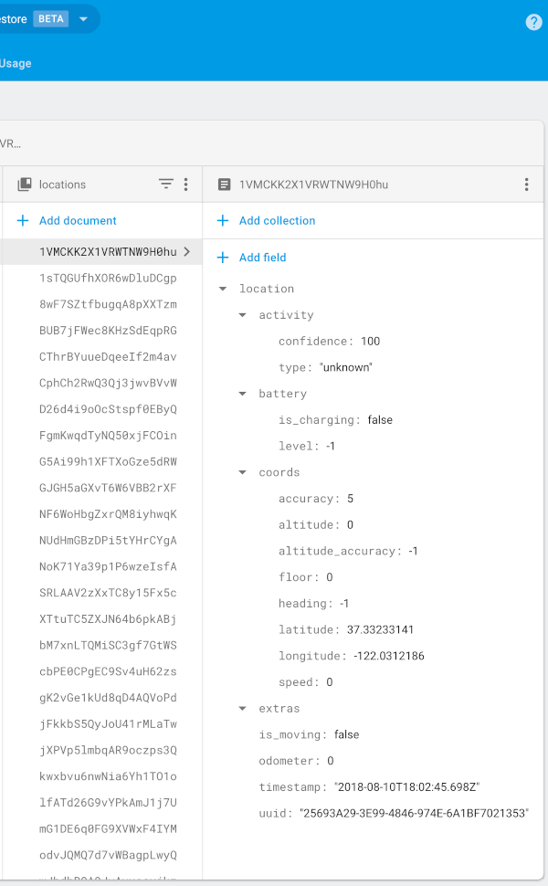548x886 pixels.
Task: Click the Add collection link
Action: tap(277, 220)
